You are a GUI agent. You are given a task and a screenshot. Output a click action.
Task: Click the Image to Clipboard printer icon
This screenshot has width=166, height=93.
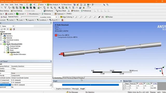tap(84, 8)
